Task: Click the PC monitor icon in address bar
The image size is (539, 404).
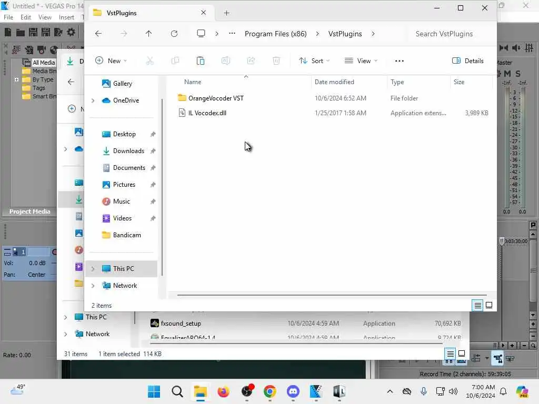Action: [201, 34]
